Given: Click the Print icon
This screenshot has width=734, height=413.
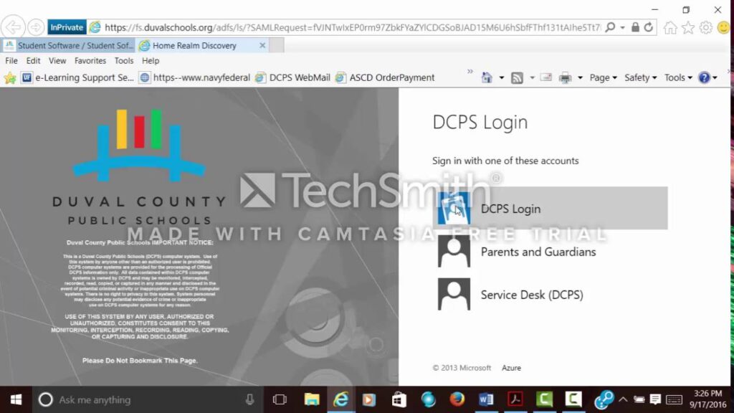Looking at the screenshot, I should pyautogui.click(x=565, y=77).
